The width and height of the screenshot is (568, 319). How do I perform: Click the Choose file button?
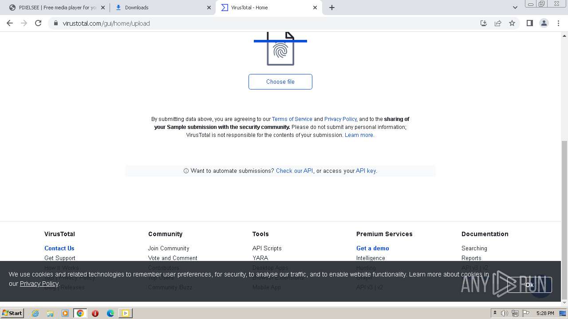click(280, 82)
